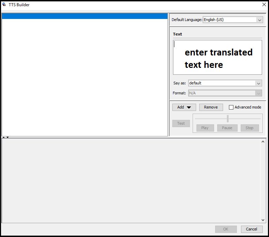This screenshot has height=237, width=269.
Task: Click the up-arrow pane collapse splitter icon
Action: (3, 137)
